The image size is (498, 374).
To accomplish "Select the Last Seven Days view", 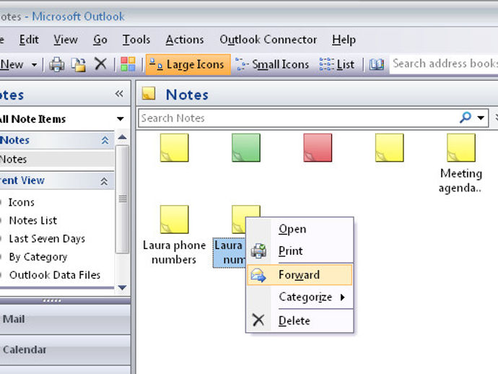I will point(47,239).
